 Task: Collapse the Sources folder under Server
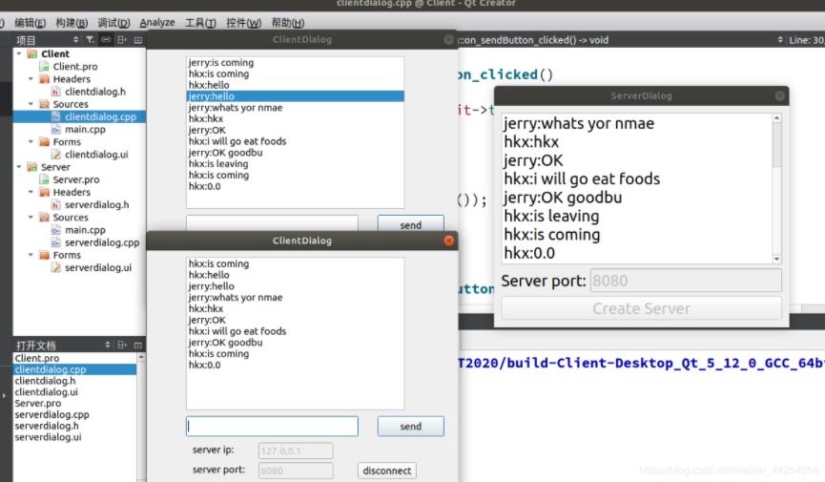click(x=31, y=217)
